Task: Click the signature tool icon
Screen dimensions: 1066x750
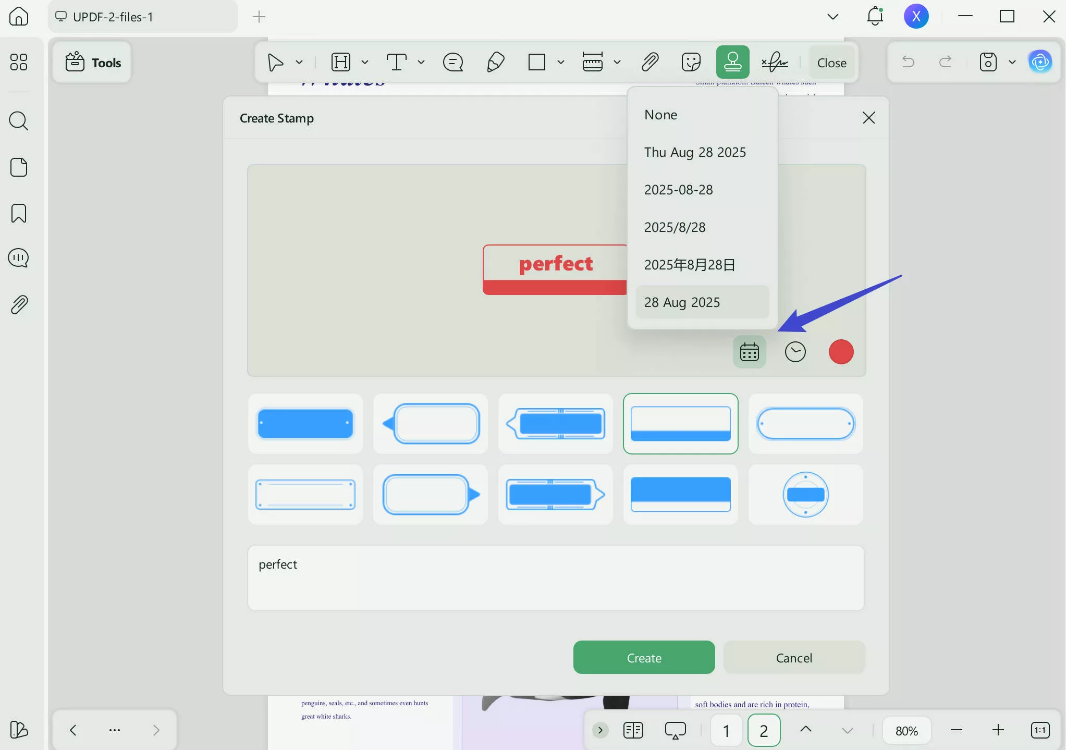Action: coord(775,63)
